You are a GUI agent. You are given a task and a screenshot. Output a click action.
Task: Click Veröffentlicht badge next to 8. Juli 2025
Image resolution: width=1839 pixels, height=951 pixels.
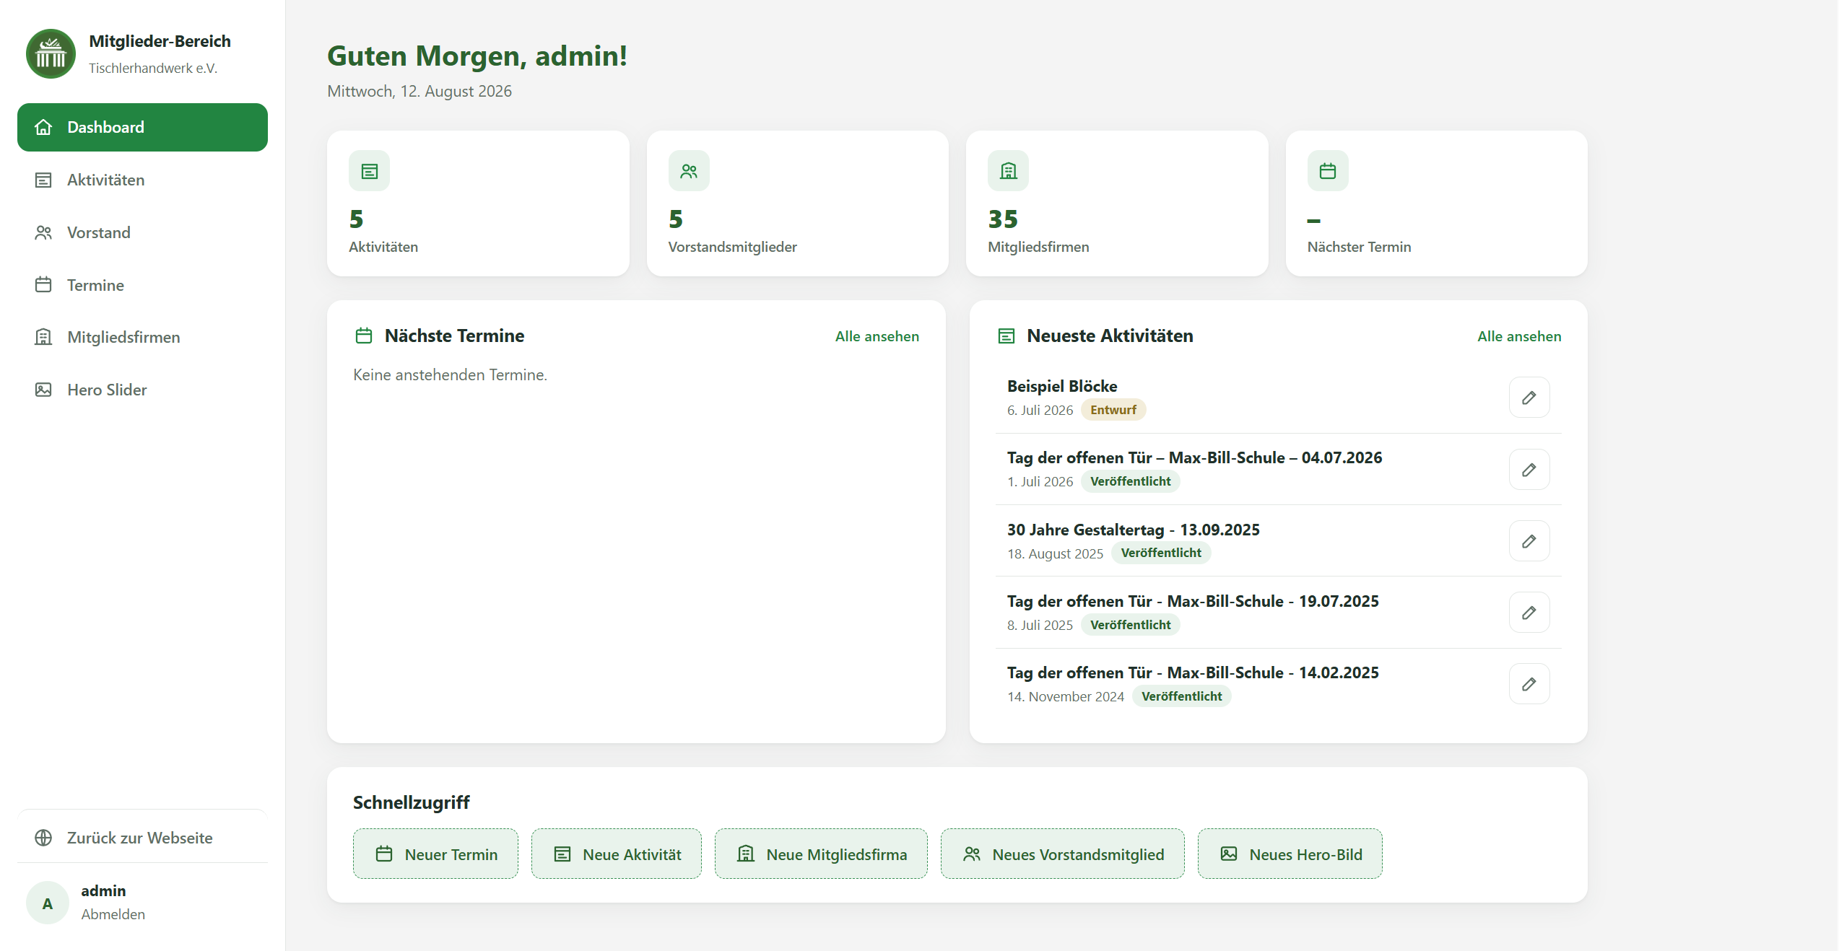point(1131,625)
